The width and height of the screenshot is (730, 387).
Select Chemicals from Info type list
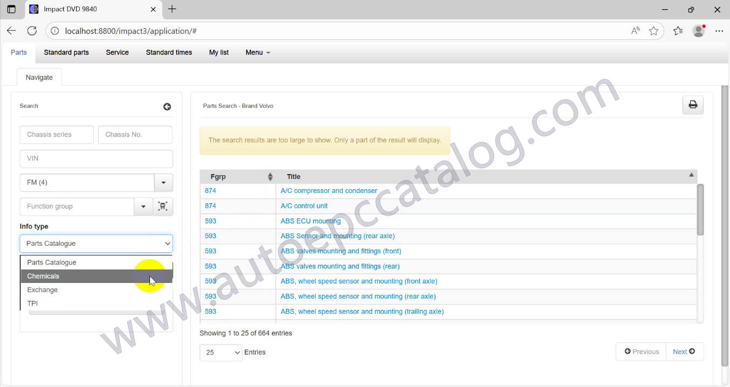43,276
